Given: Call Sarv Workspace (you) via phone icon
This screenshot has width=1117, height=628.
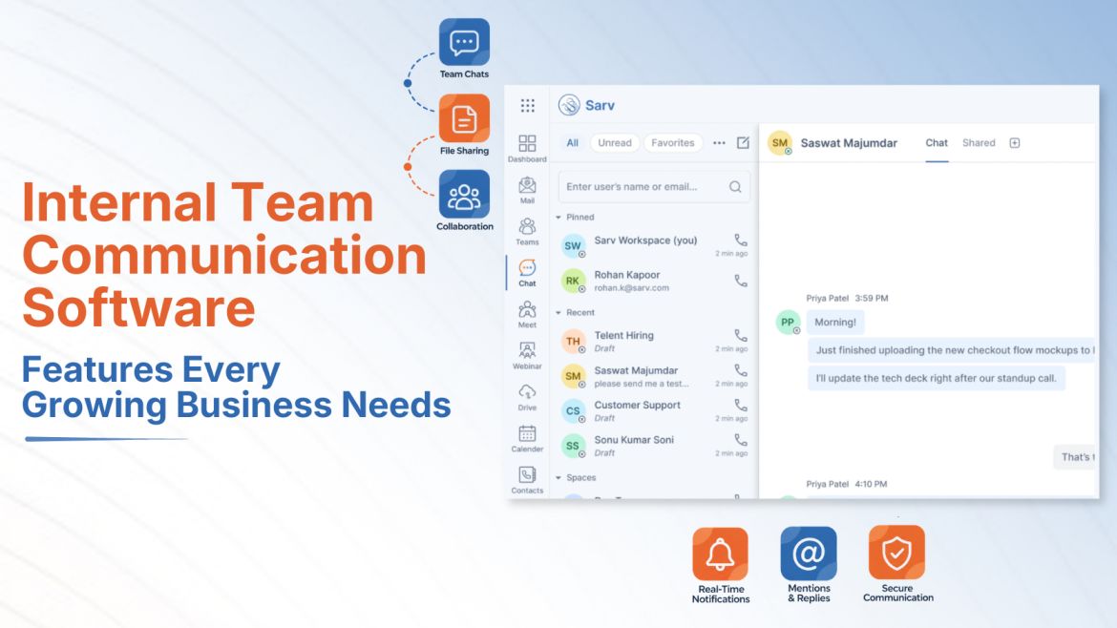Looking at the screenshot, I should (x=741, y=241).
